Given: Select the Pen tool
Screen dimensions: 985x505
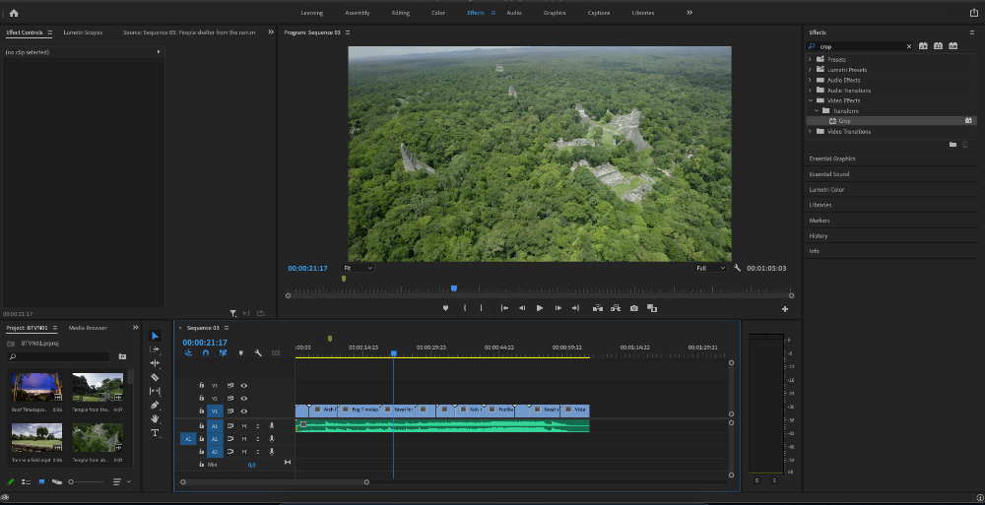Looking at the screenshot, I should pyautogui.click(x=155, y=405).
